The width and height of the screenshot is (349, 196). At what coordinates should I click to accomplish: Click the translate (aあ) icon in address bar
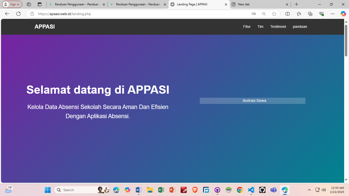254,14
